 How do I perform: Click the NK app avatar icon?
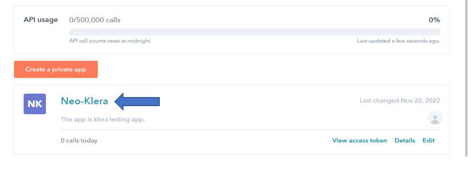click(x=34, y=104)
